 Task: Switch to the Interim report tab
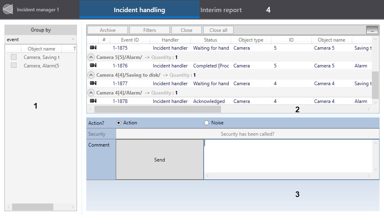coord(221,10)
